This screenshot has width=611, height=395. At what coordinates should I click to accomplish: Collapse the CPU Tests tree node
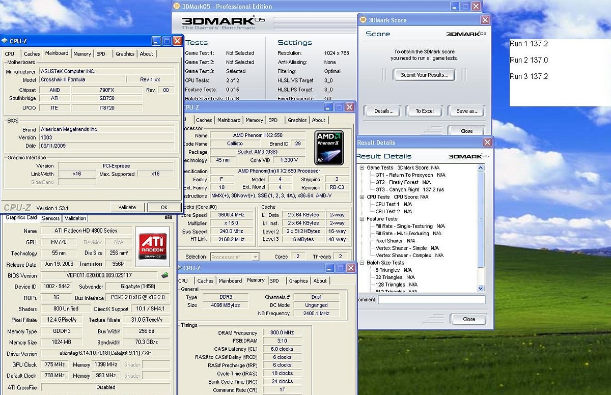(x=362, y=196)
